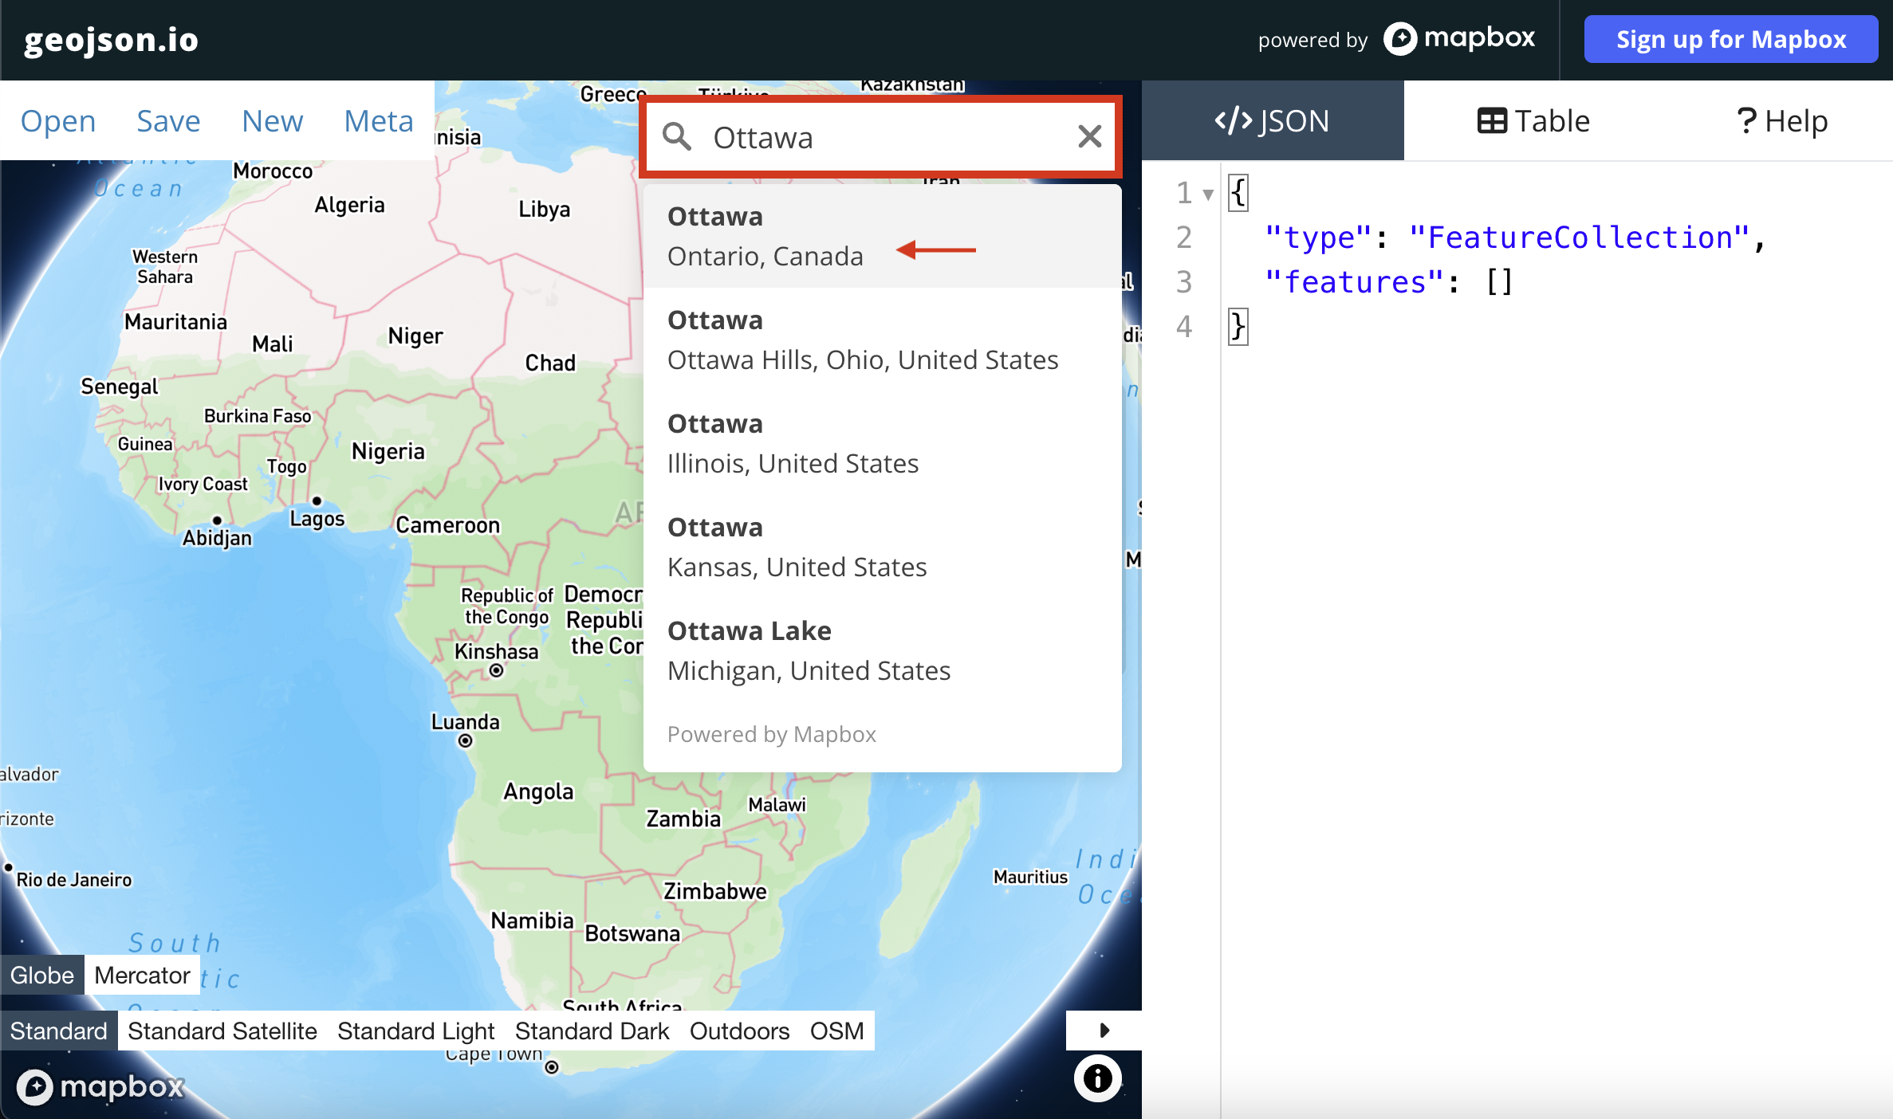Select the JSON code tab
The image size is (1893, 1119).
click(1273, 121)
